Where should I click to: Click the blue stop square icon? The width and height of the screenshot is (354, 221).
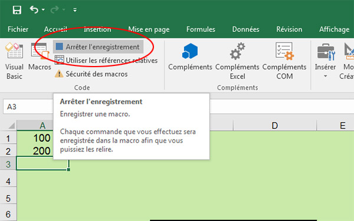pos(60,47)
